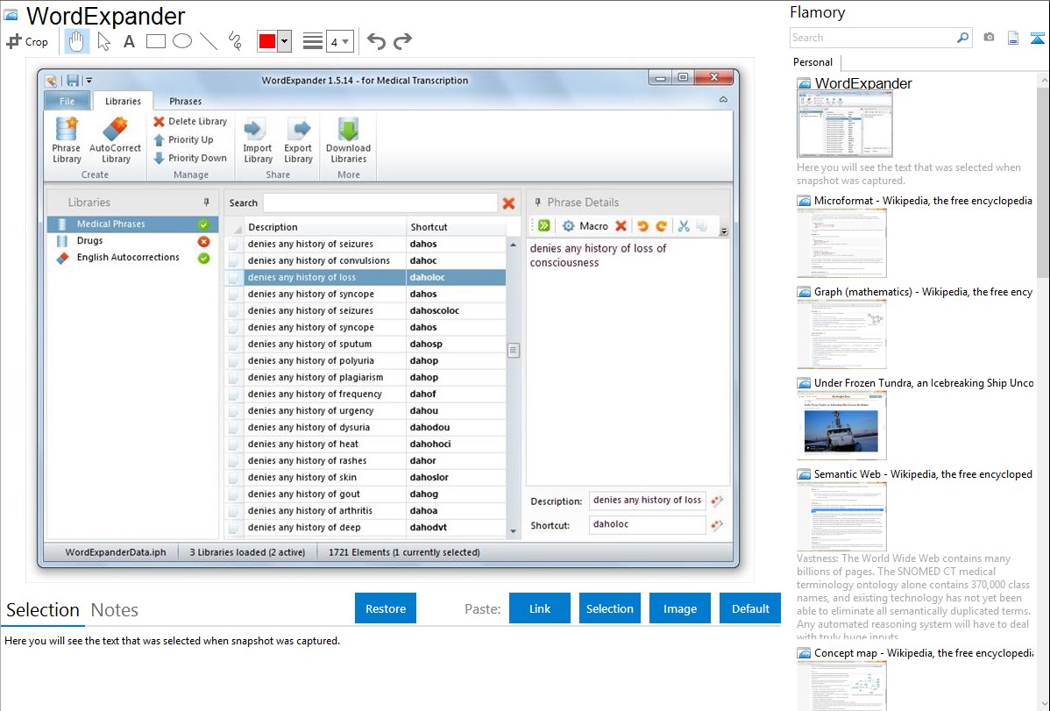Viewport: 1050px width, 711px height.
Task: Click the phrase list scroll-down arrow
Action: pyautogui.click(x=514, y=530)
